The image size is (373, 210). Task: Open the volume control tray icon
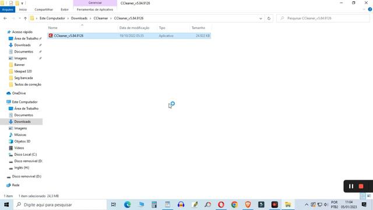(326, 205)
